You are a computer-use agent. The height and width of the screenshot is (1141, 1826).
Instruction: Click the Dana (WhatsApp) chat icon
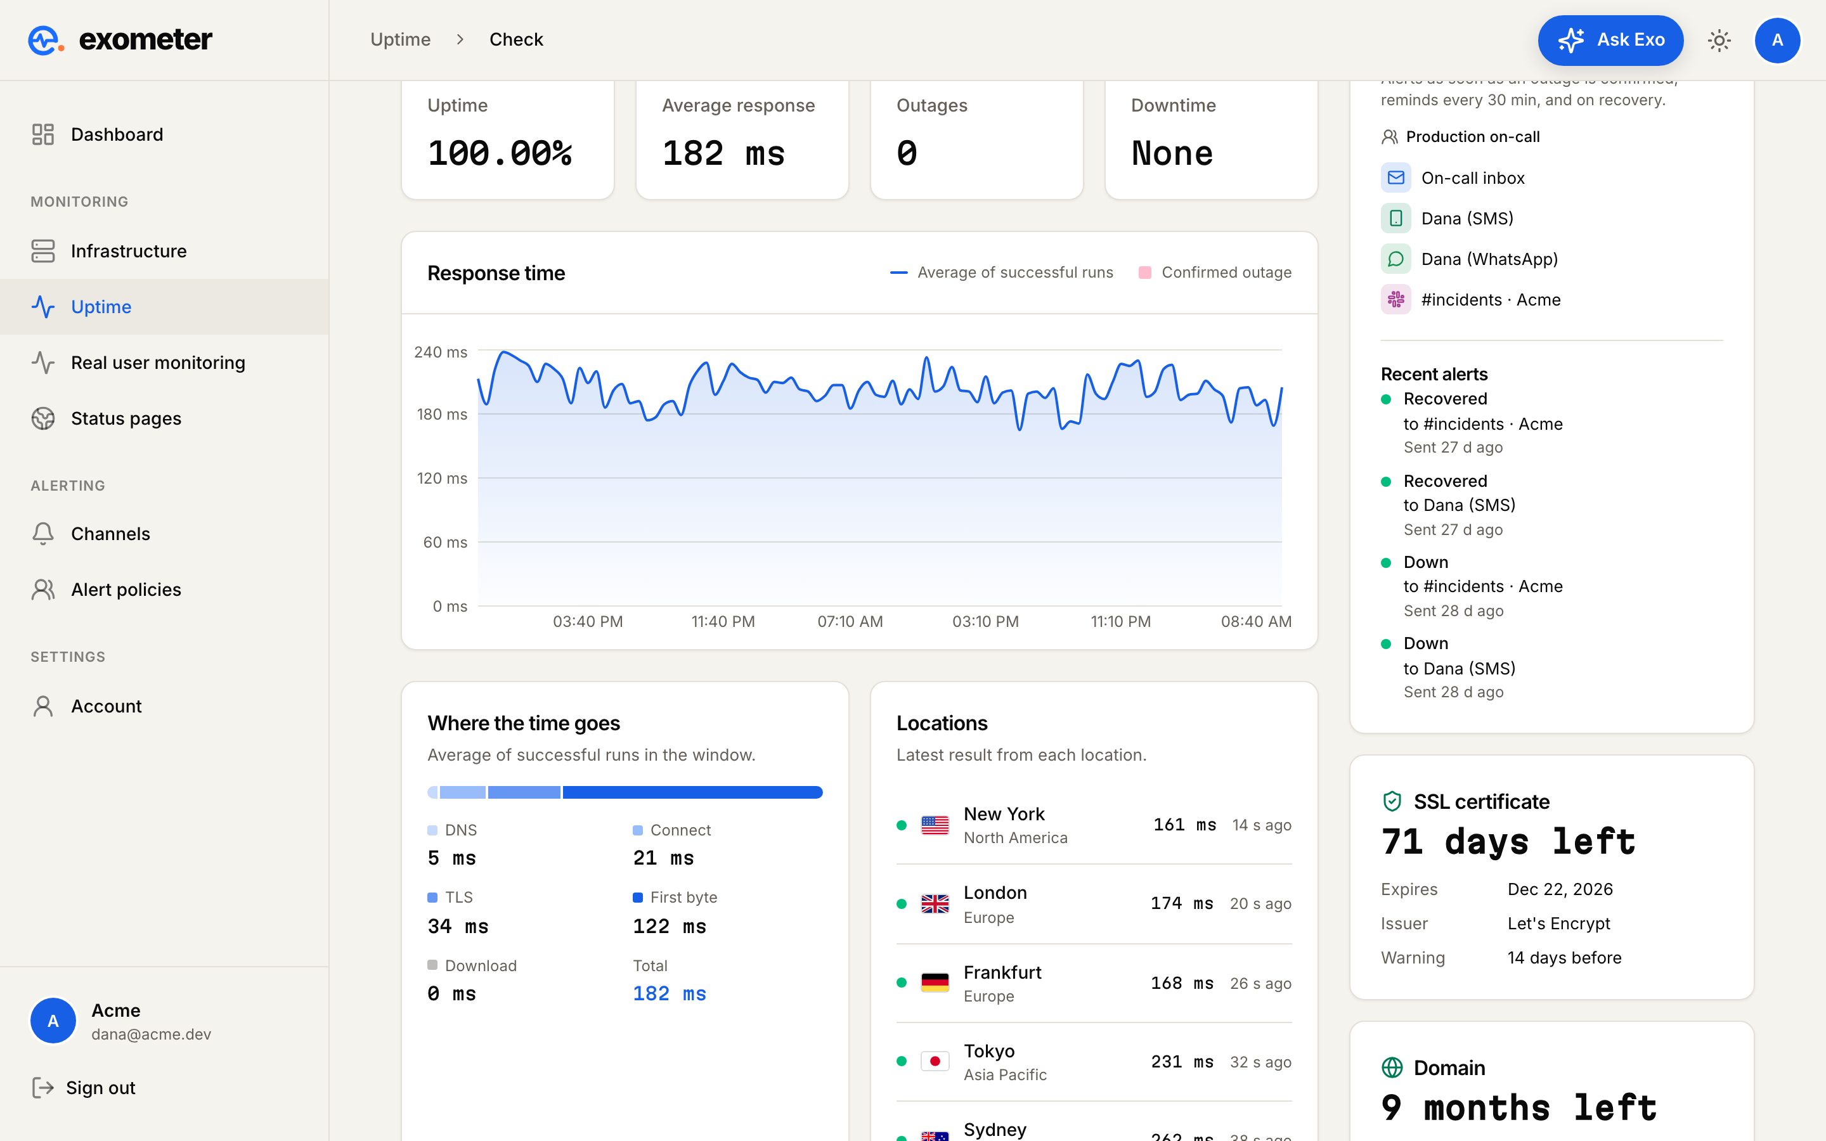(x=1396, y=259)
